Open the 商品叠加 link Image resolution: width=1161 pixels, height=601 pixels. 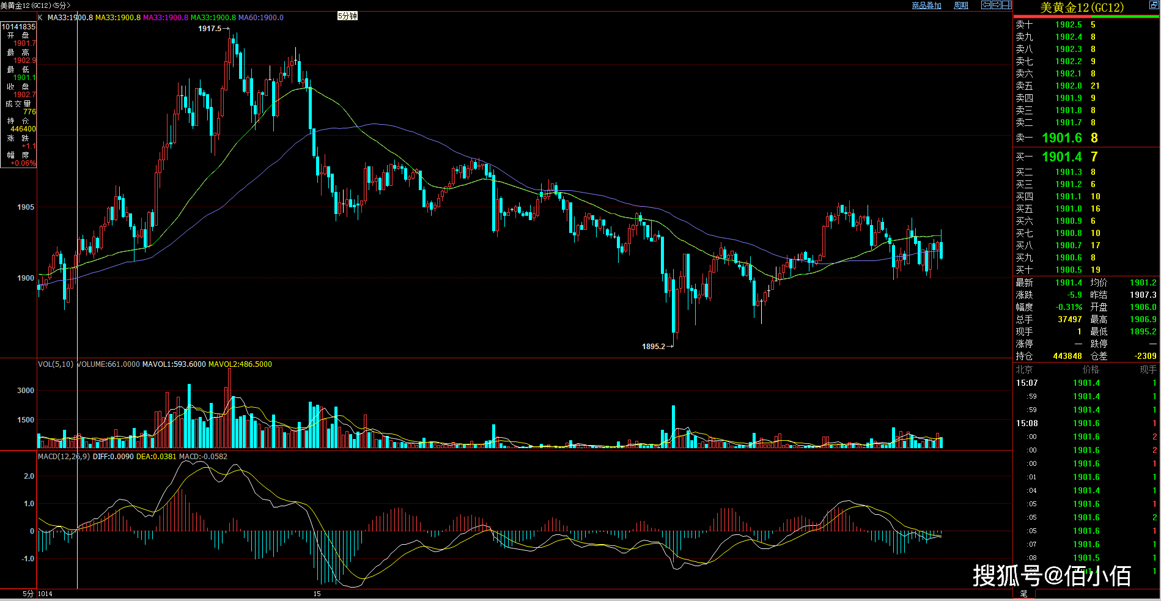tap(926, 6)
